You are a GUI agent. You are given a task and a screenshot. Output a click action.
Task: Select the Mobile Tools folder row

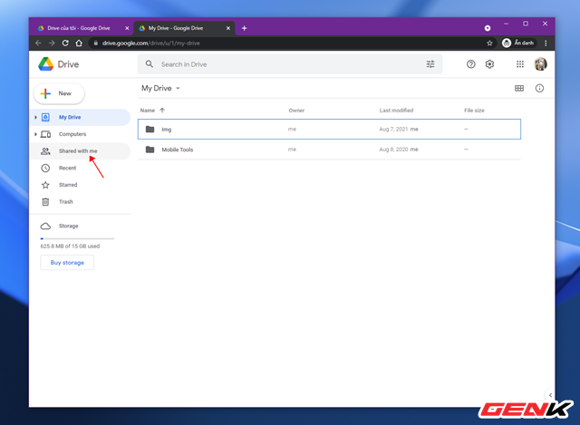tap(329, 150)
